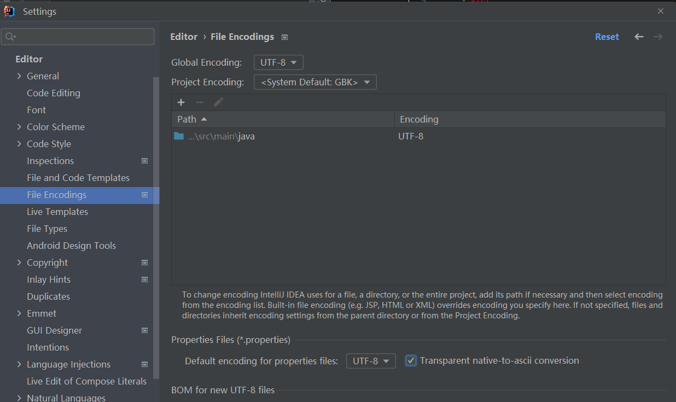Click the UTF-8 encoding cell for java
676x402 pixels.
[411, 136]
